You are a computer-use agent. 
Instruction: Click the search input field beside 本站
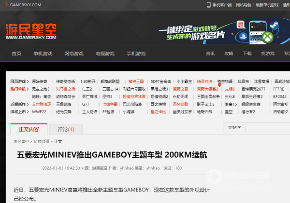[x=268, y=127]
